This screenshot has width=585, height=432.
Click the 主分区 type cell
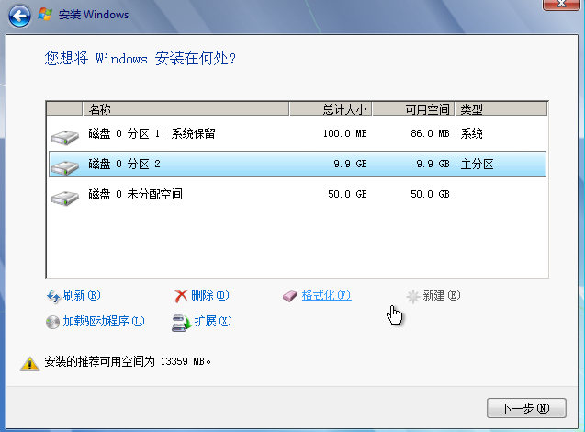478,164
